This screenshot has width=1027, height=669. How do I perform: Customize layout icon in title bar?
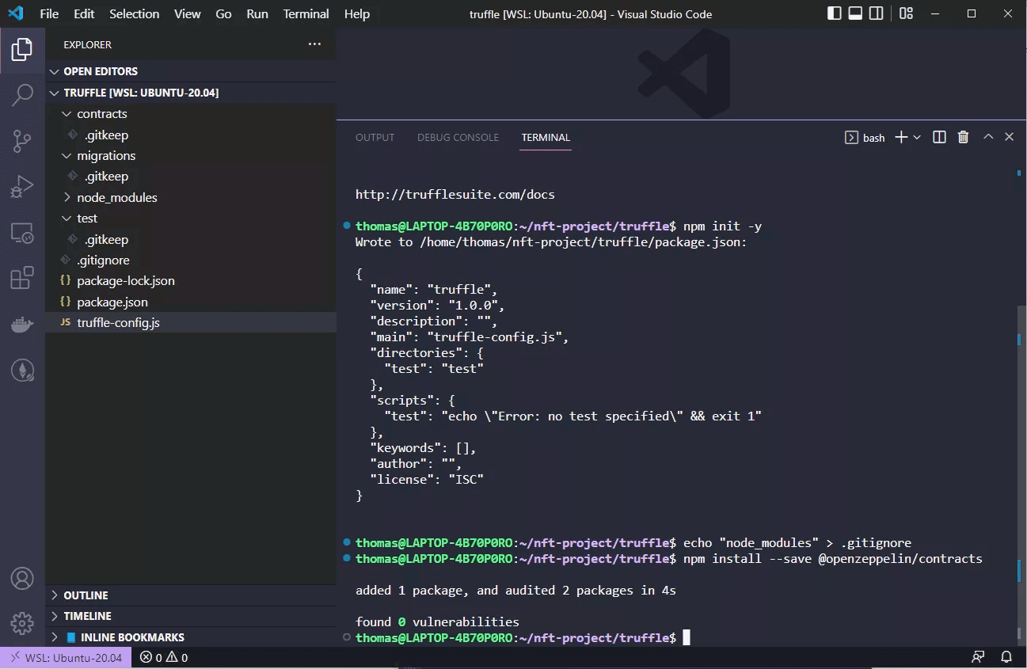click(907, 13)
